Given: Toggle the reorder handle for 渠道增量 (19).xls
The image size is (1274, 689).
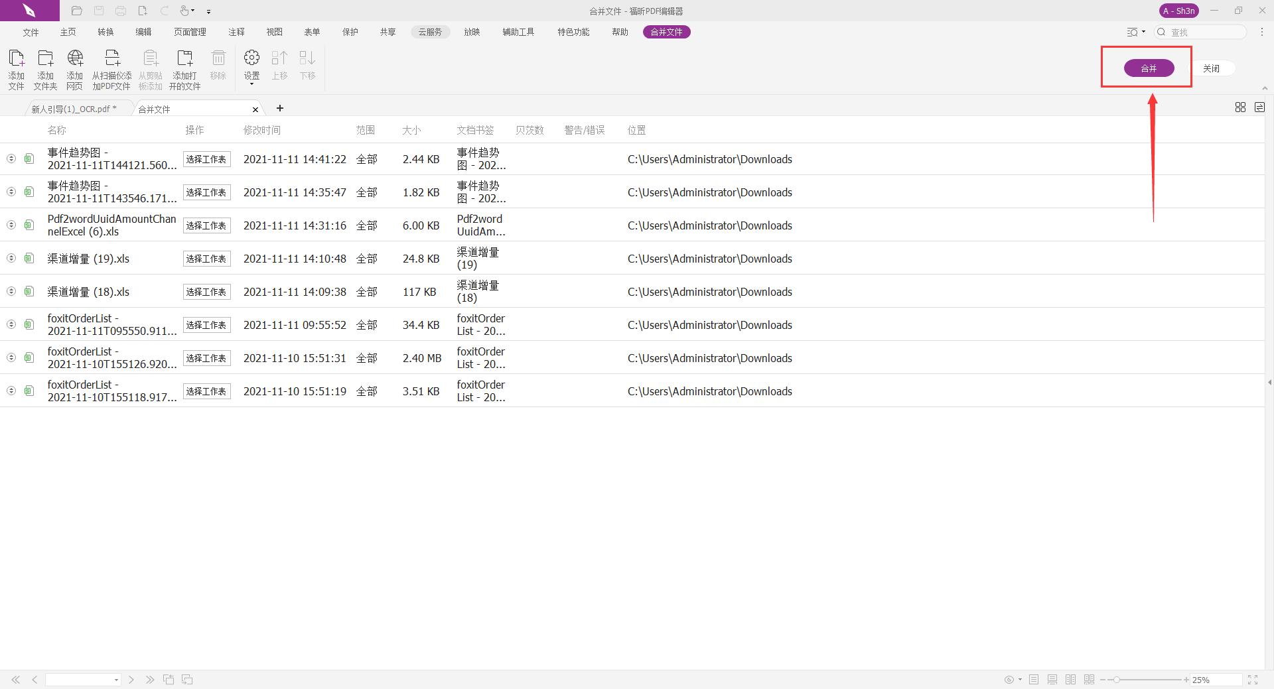Looking at the screenshot, I should click(x=11, y=258).
